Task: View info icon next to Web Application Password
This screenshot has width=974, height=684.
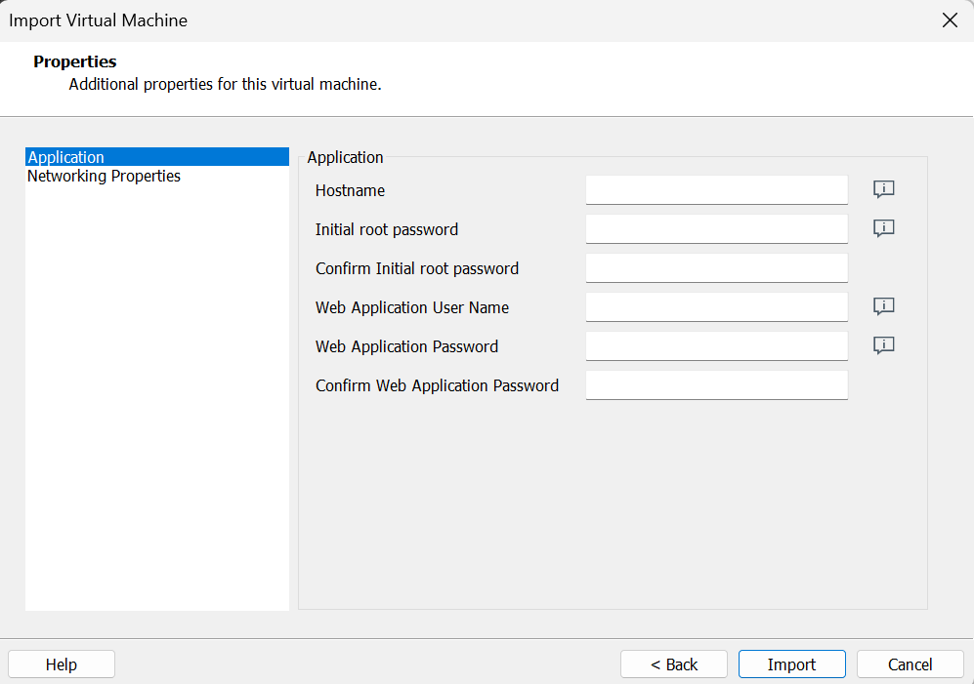Action: (x=884, y=345)
